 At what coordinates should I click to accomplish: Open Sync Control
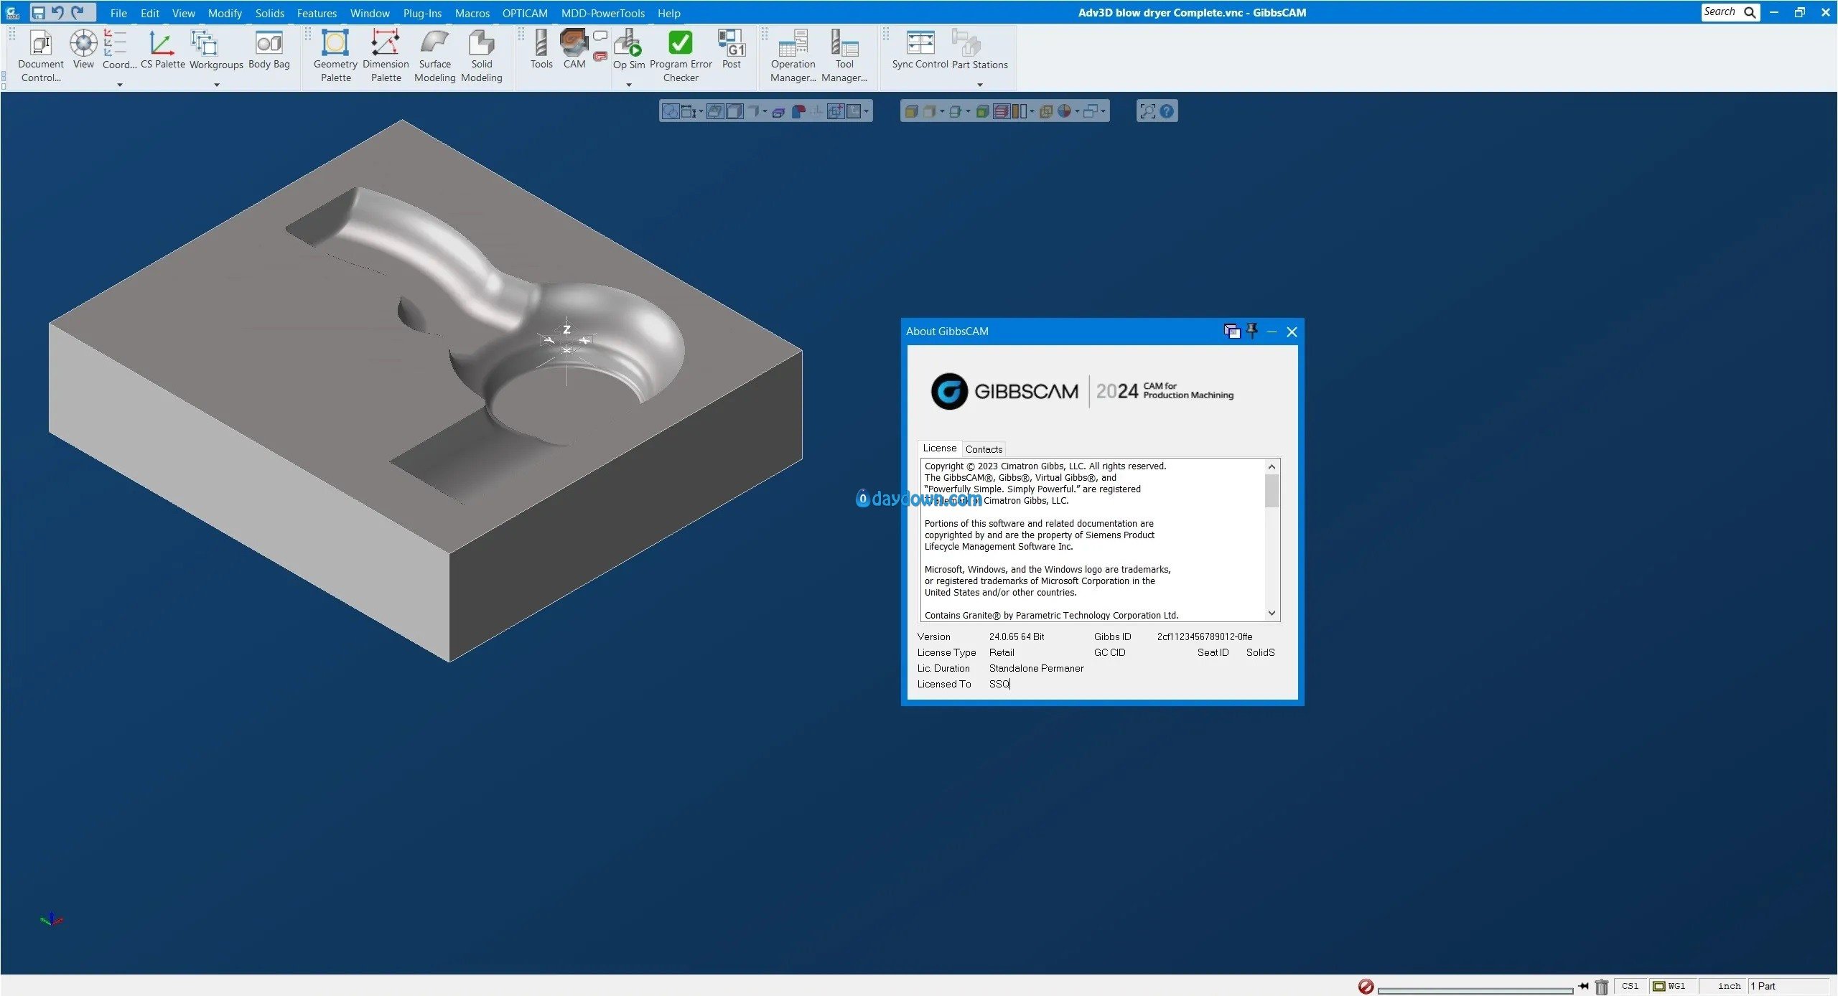click(x=920, y=50)
